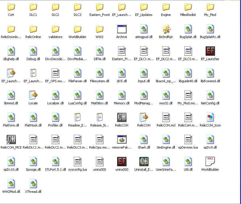Click the Profiler.dll file name

click(x=55, y=125)
